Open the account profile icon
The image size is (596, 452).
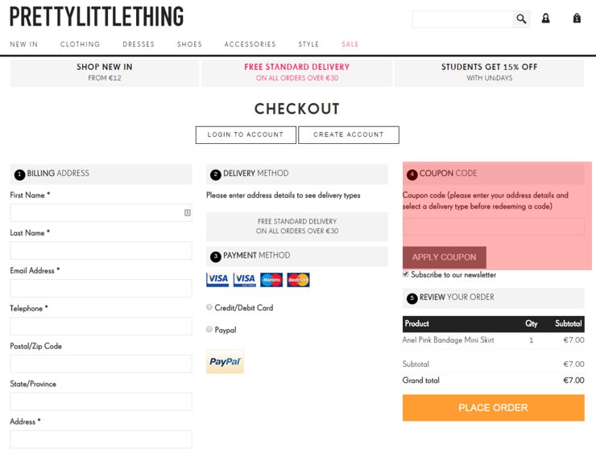pos(545,18)
